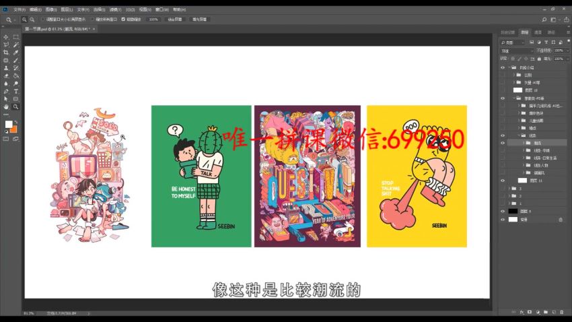Click the search icon at top right
Screen dimensions: 572x322
click(544, 20)
